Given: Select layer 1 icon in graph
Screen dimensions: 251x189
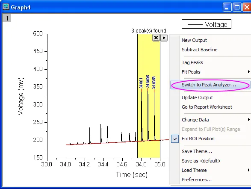Looking at the screenshot, I should click(x=7, y=18).
